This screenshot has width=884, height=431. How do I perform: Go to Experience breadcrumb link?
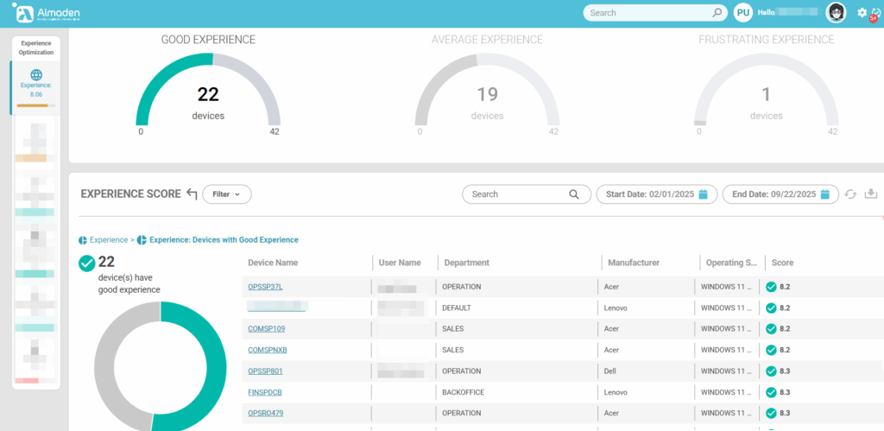coord(109,239)
